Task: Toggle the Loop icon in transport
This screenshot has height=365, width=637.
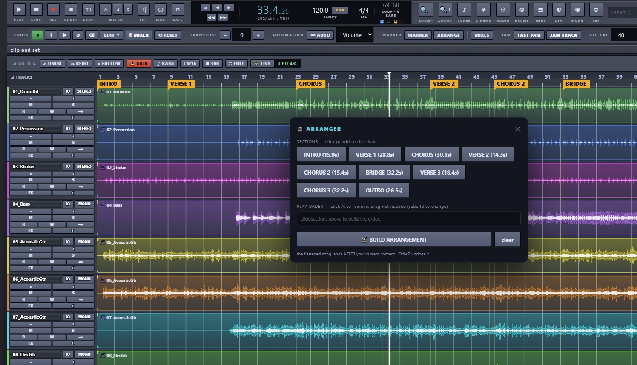Action: 88,9
